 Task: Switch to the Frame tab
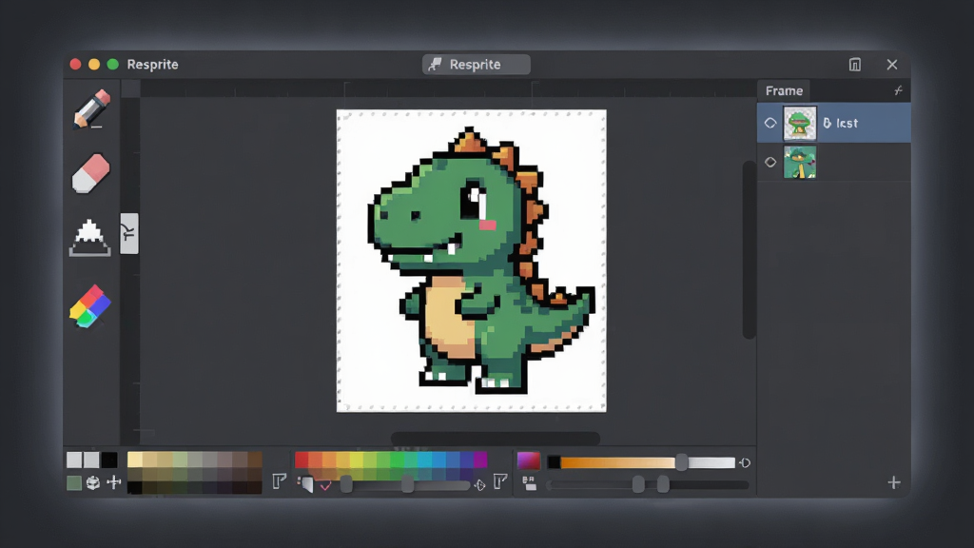(784, 90)
